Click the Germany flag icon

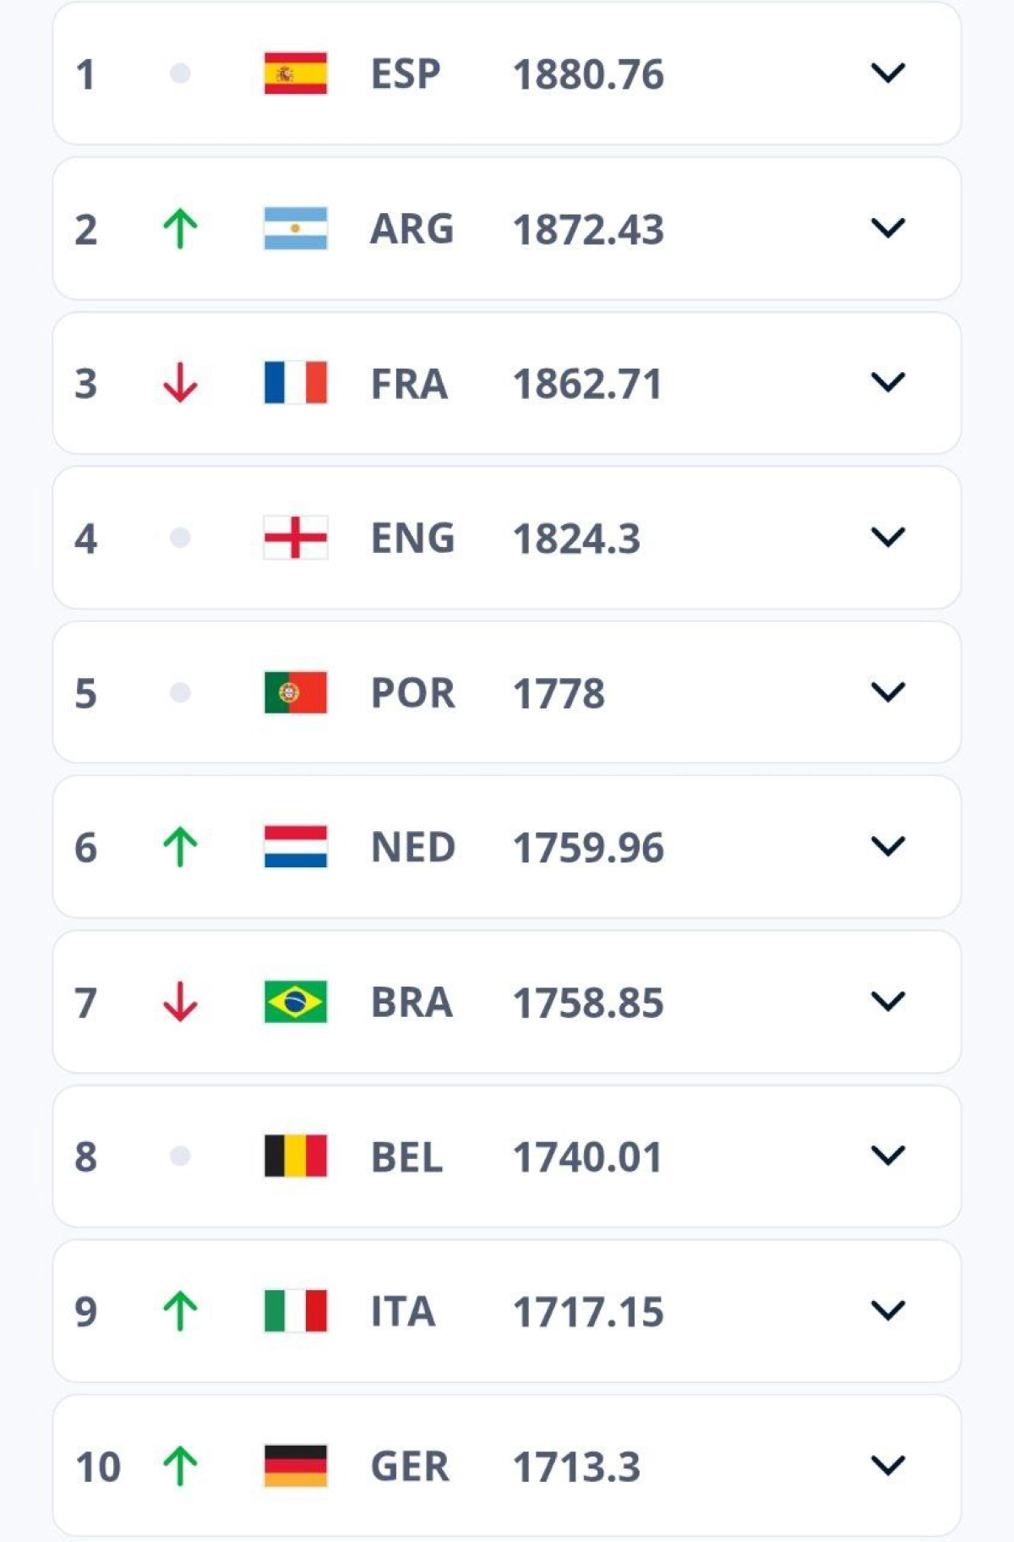click(x=295, y=1465)
